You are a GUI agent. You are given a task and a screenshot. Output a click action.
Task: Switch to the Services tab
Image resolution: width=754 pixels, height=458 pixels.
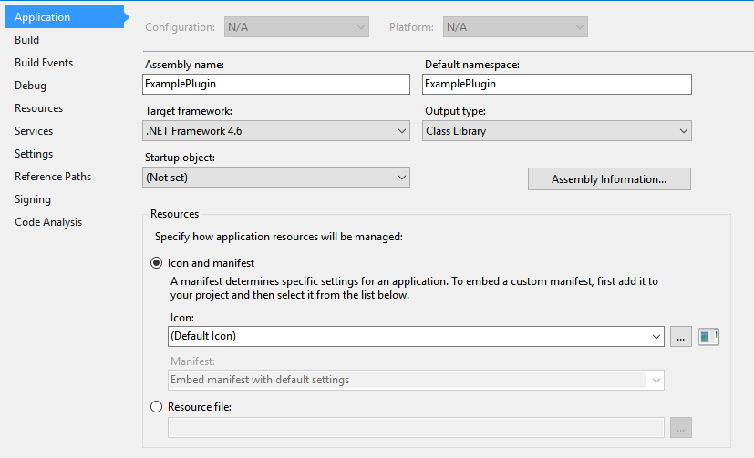(x=34, y=131)
